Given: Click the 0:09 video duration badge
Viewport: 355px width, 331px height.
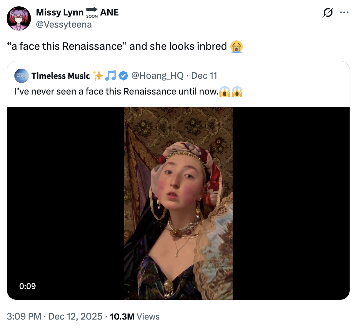Looking at the screenshot, I should click(28, 286).
